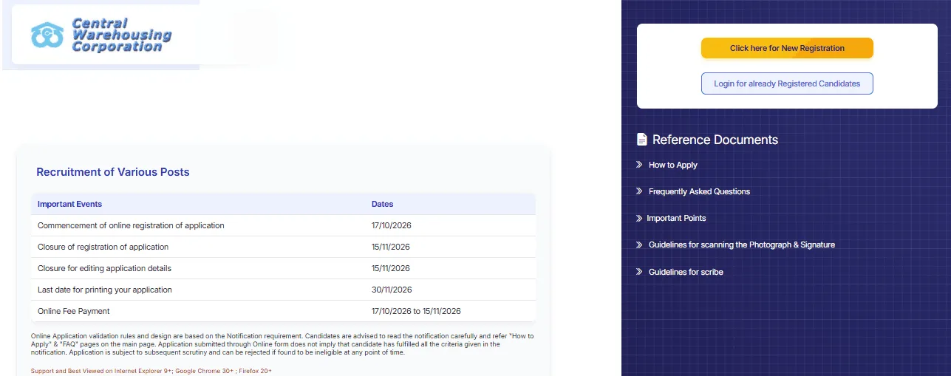Select the Online Fee Payment row label
The height and width of the screenshot is (376, 951).
(73, 311)
